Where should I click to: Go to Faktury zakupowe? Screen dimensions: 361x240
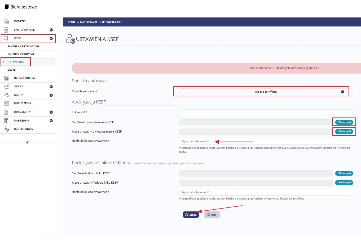21,54
